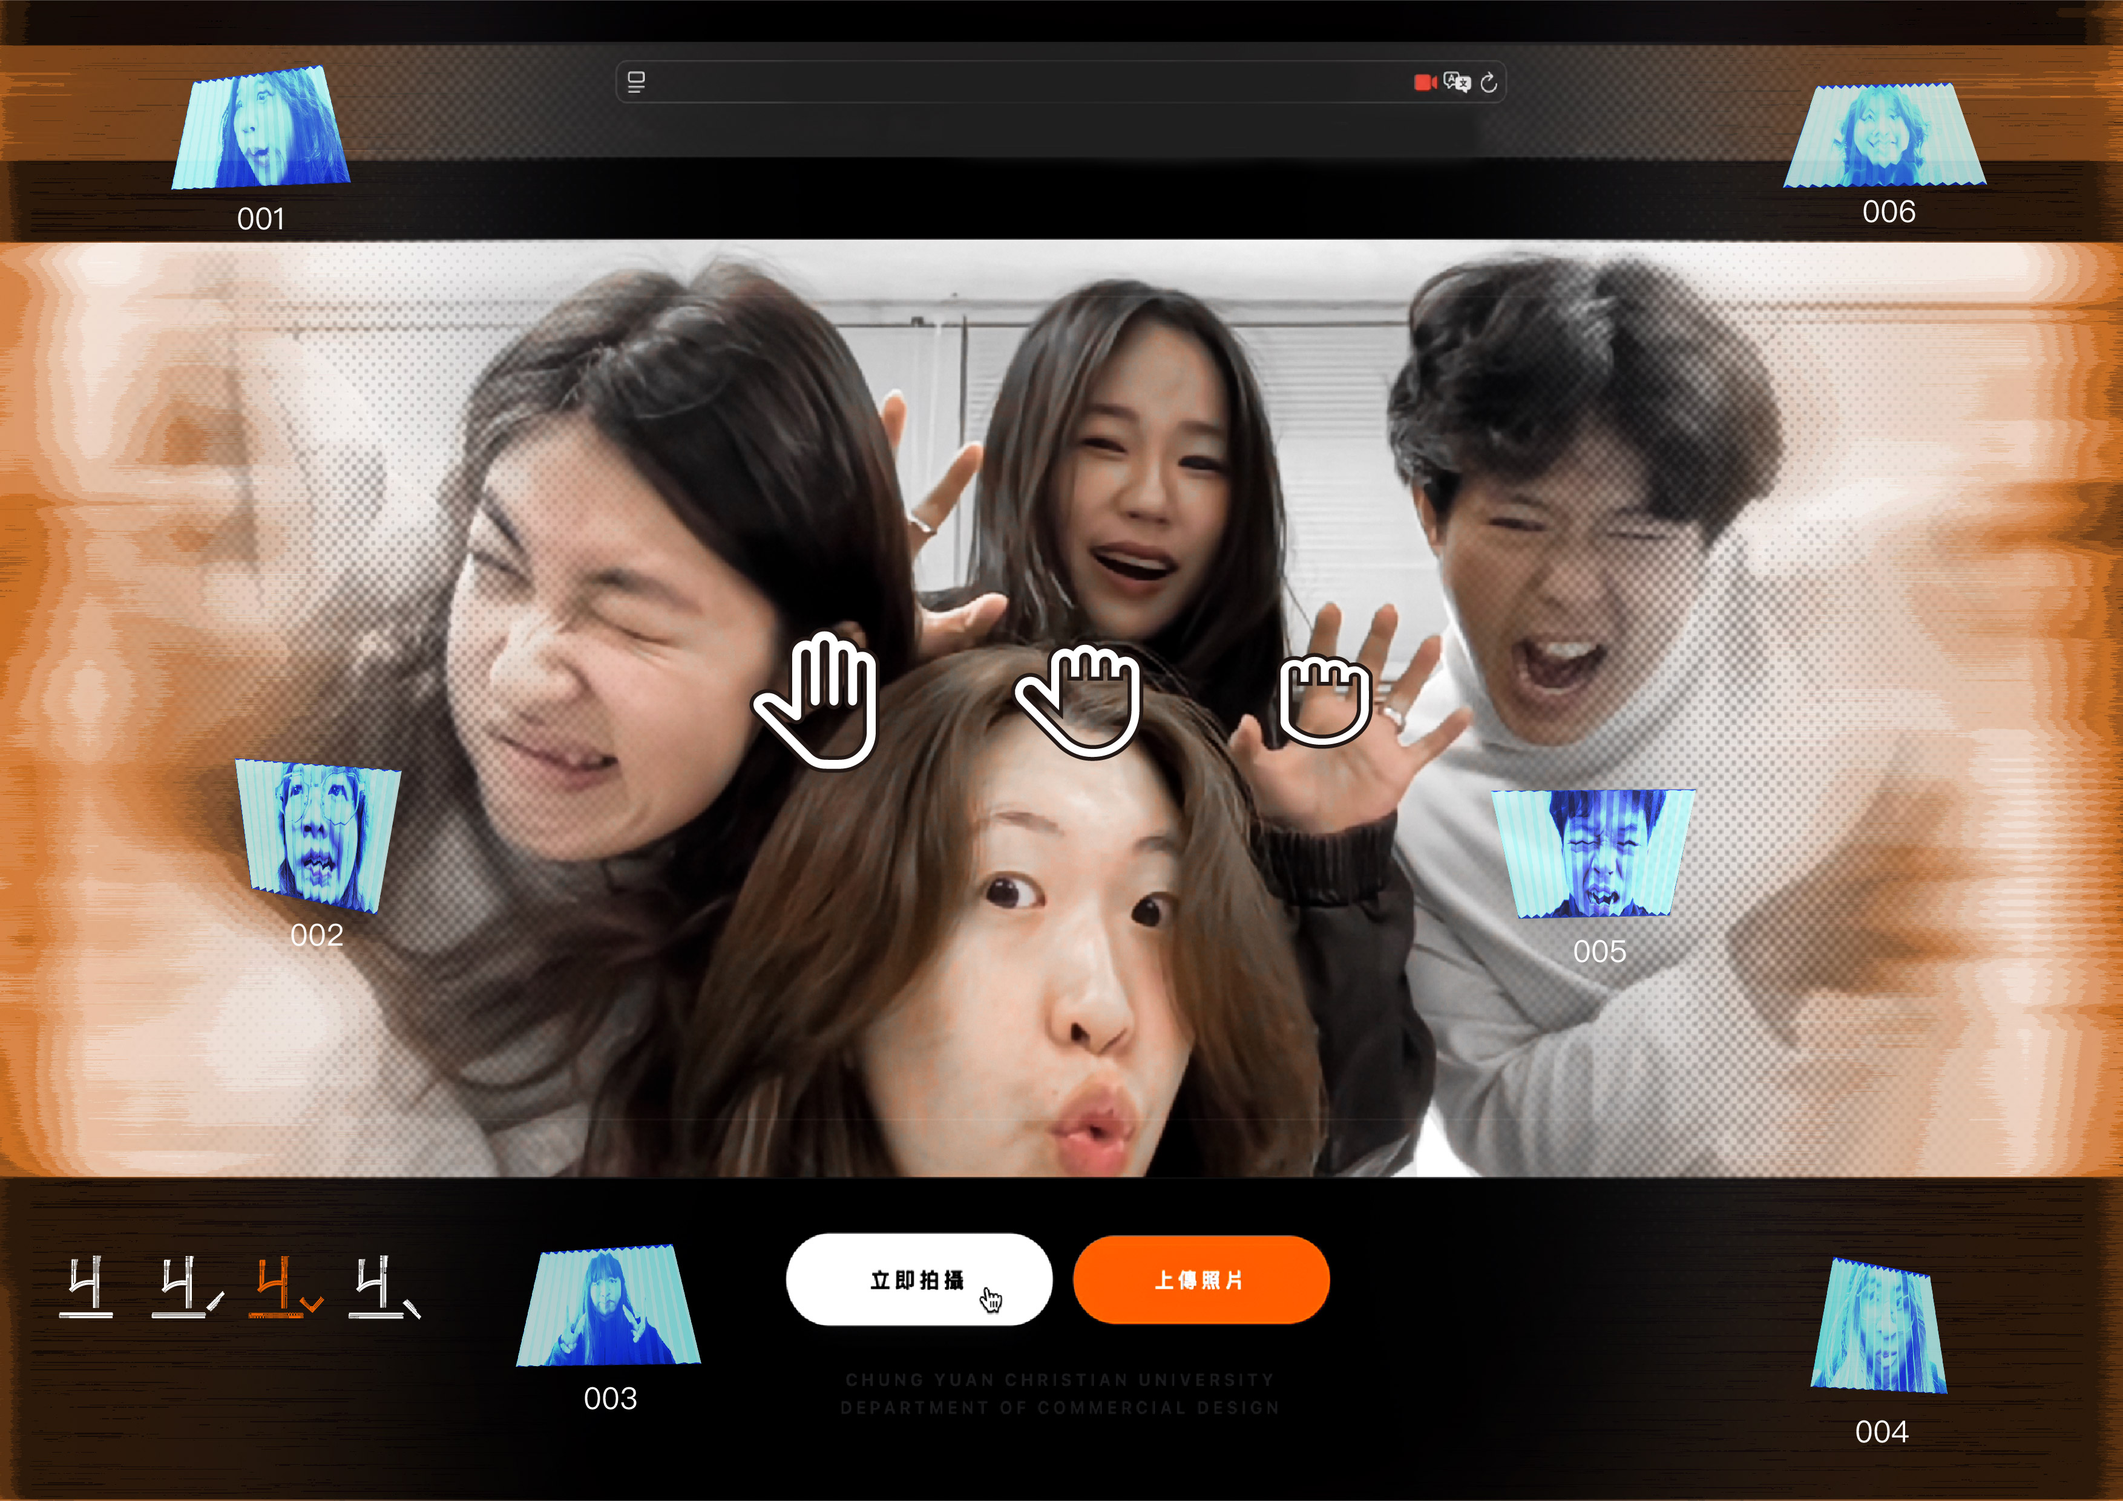This screenshot has height=1501, width=2123.
Task: Click the "005" label
Action: 1600,951
